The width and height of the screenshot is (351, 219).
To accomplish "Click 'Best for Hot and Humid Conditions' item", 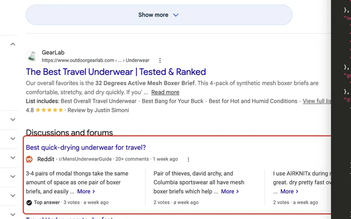I will pyautogui.click(x=253, y=101).
